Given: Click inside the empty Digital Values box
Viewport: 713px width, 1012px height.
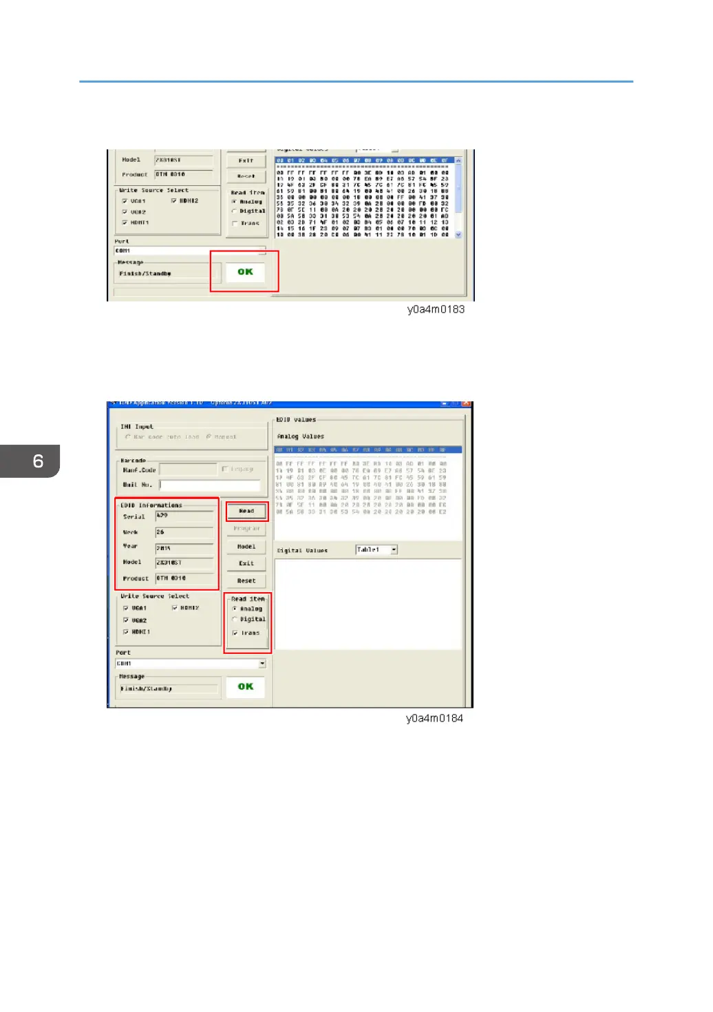Looking at the screenshot, I should (x=368, y=604).
